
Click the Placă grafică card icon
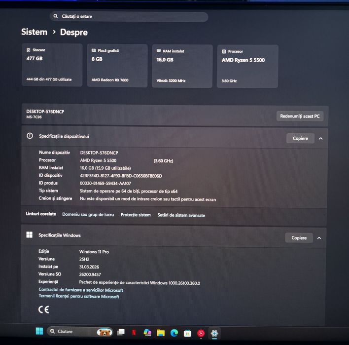94,50
